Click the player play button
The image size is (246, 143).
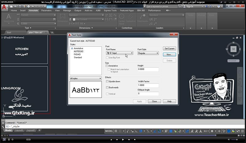click(123, 139)
